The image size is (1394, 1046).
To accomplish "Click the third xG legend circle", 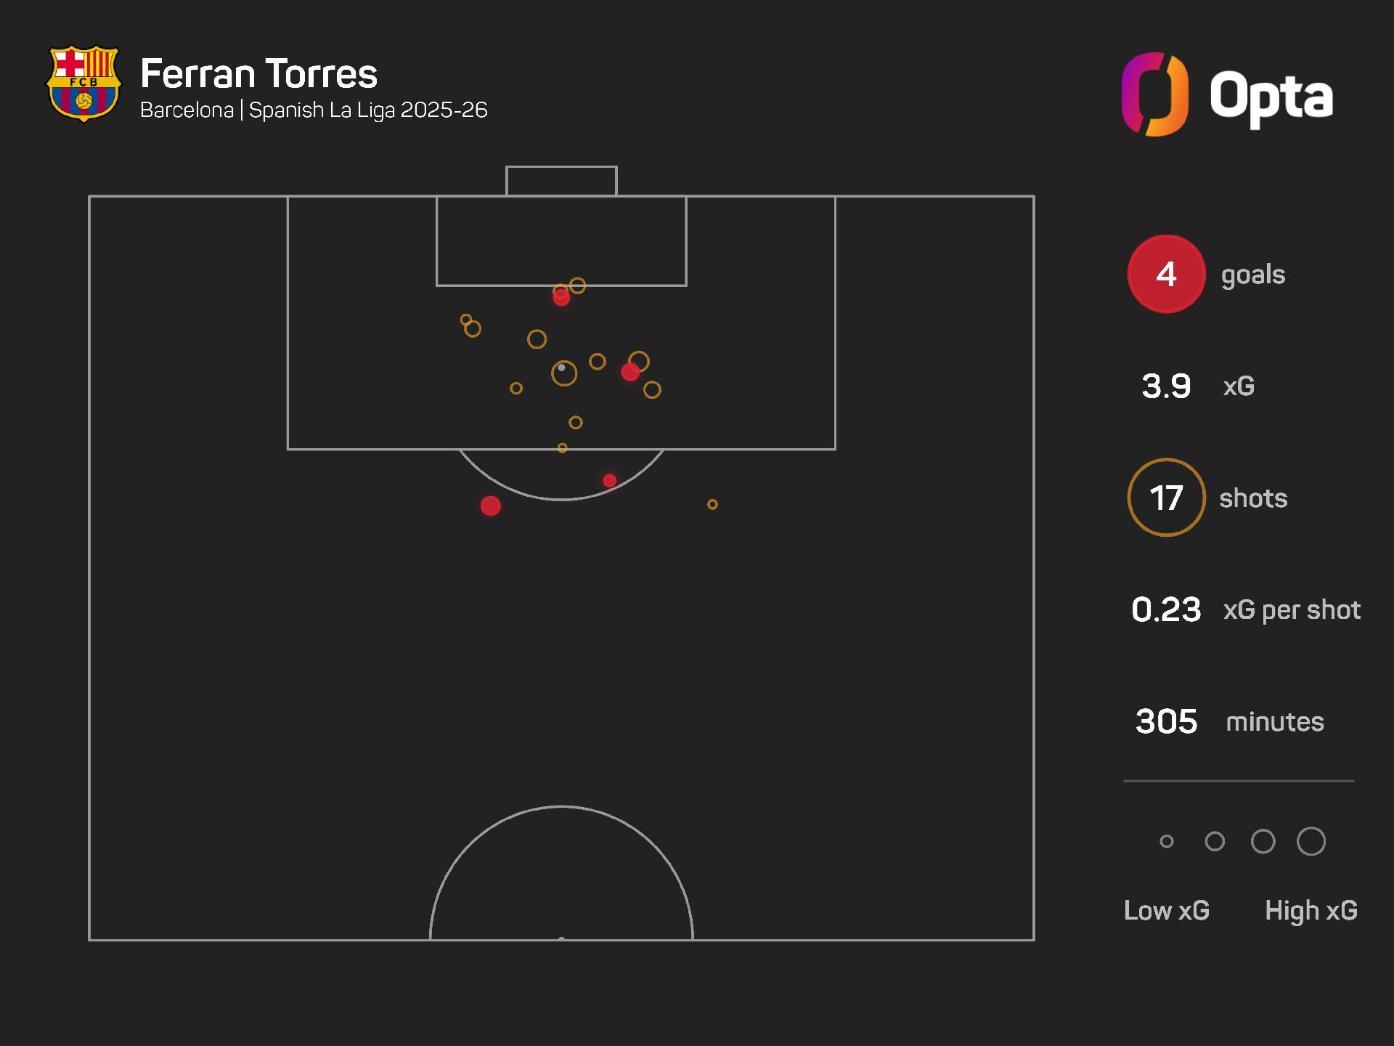I will point(1263,841).
